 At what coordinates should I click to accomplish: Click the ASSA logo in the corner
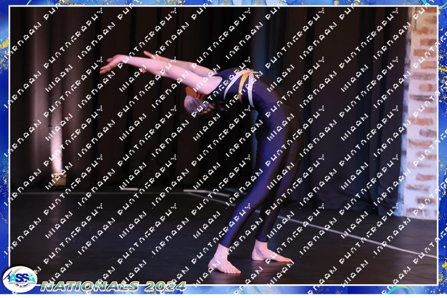(x=19, y=279)
